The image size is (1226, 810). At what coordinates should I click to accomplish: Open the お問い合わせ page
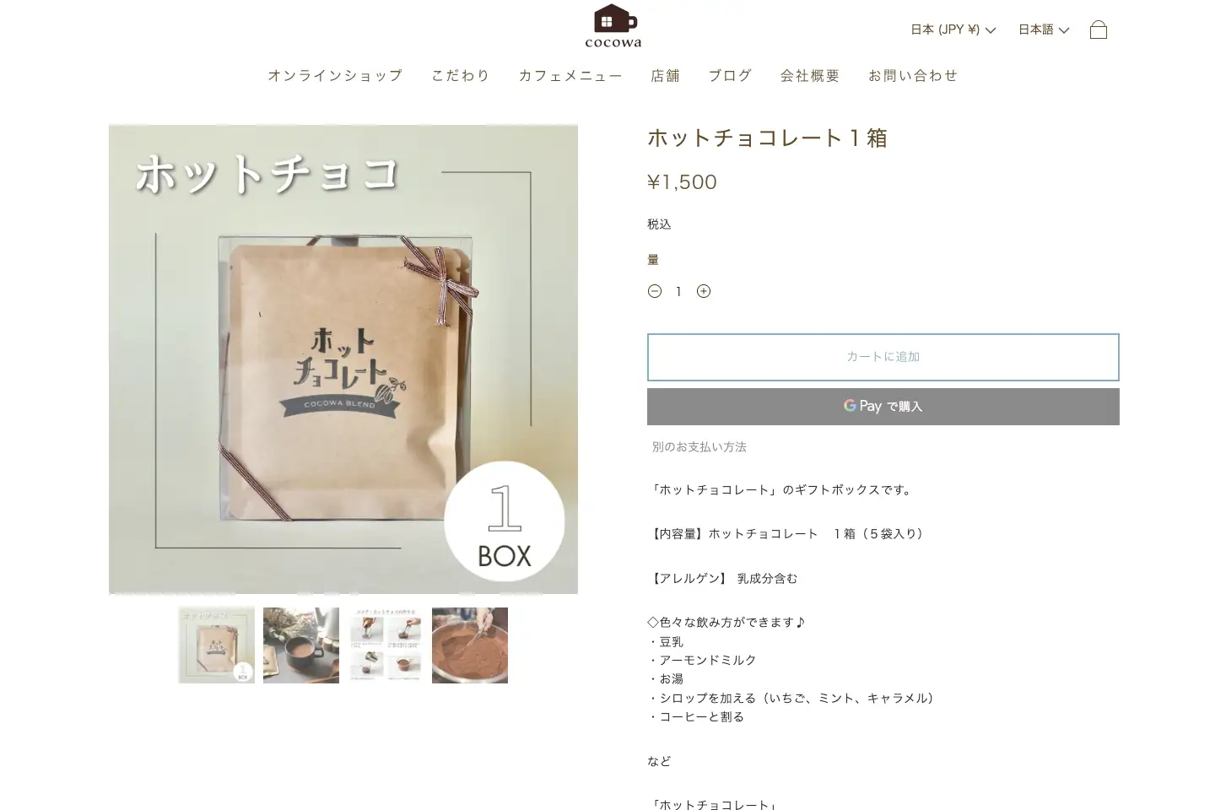click(913, 75)
